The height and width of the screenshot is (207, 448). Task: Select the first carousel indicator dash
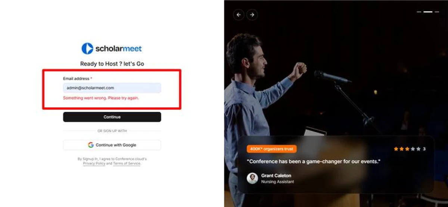point(419,12)
